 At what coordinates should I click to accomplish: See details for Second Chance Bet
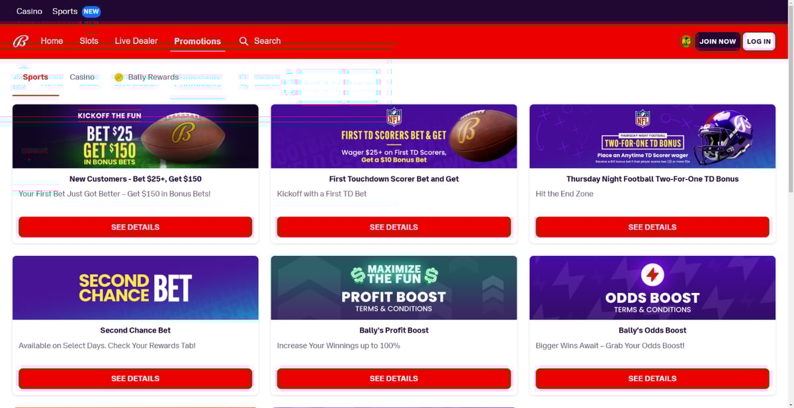136,378
